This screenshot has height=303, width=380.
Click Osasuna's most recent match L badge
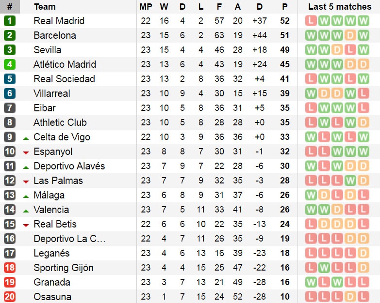click(363, 297)
